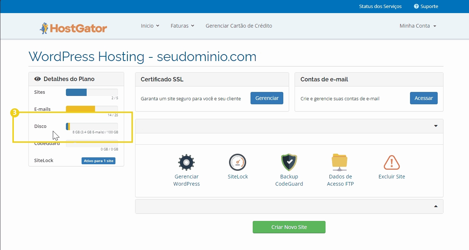Expand the Minha Conta dropdown
The width and height of the screenshot is (469, 250).
[417, 26]
